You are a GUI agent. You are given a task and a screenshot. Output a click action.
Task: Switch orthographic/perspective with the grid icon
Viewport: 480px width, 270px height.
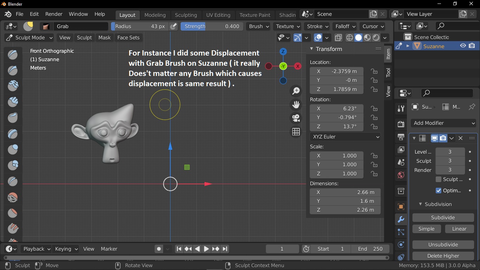[296, 131]
